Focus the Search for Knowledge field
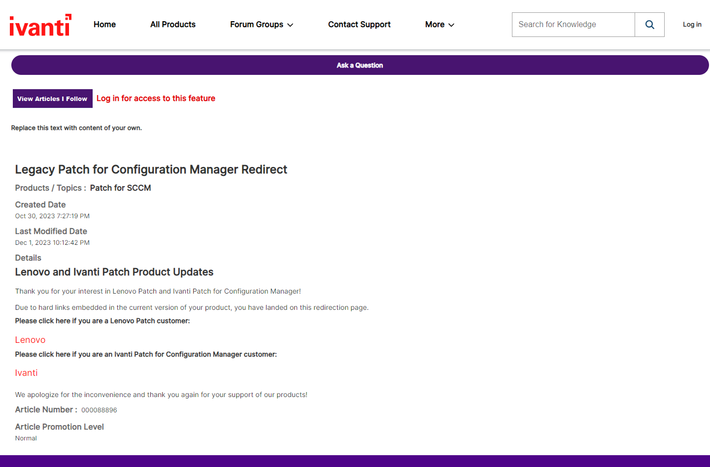Screen dimensions: 710x467 point(574,25)
